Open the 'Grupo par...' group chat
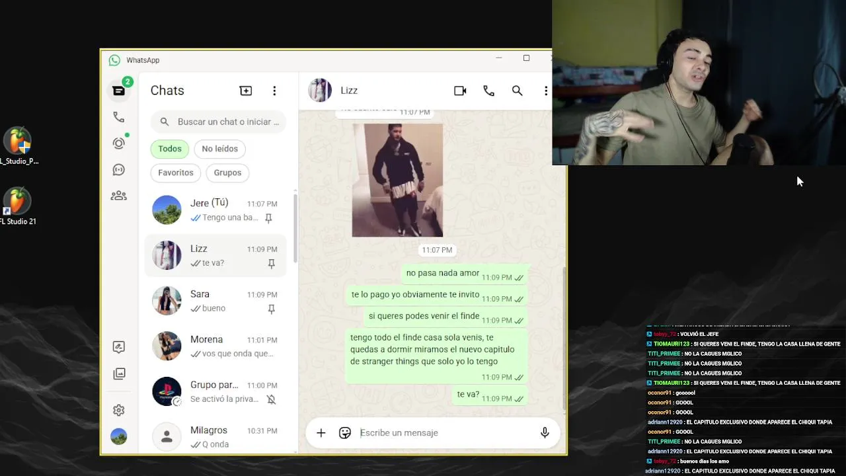The height and width of the screenshot is (476, 846). (x=215, y=392)
